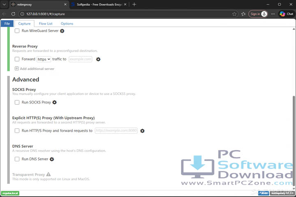Viewport: 296px width, 197px height.
Task: Enable Run SOCKS Proxy checkbox
Action: pos(17,102)
